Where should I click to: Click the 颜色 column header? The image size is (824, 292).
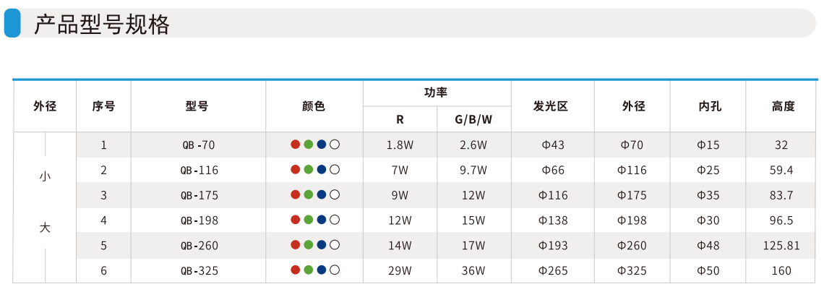click(x=314, y=106)
